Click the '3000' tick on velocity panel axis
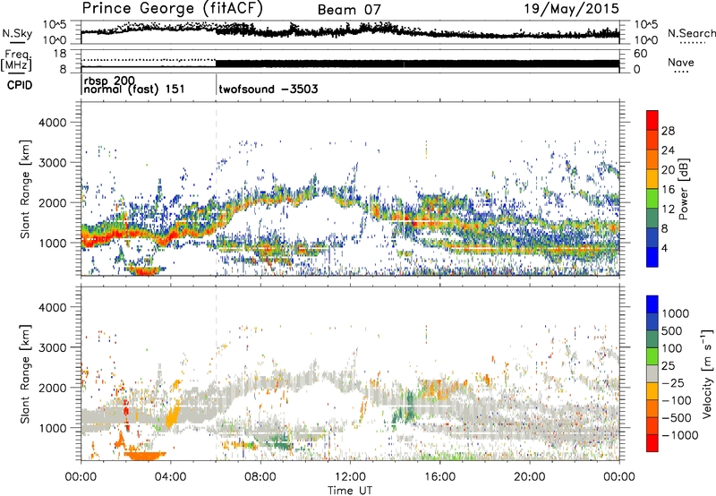The image size is (716, 496). click(x=52, y=347)
